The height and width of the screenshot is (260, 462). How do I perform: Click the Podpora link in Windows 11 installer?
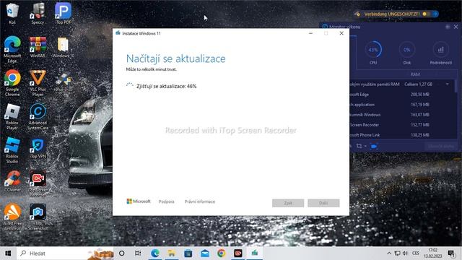[x=167, y=201]
